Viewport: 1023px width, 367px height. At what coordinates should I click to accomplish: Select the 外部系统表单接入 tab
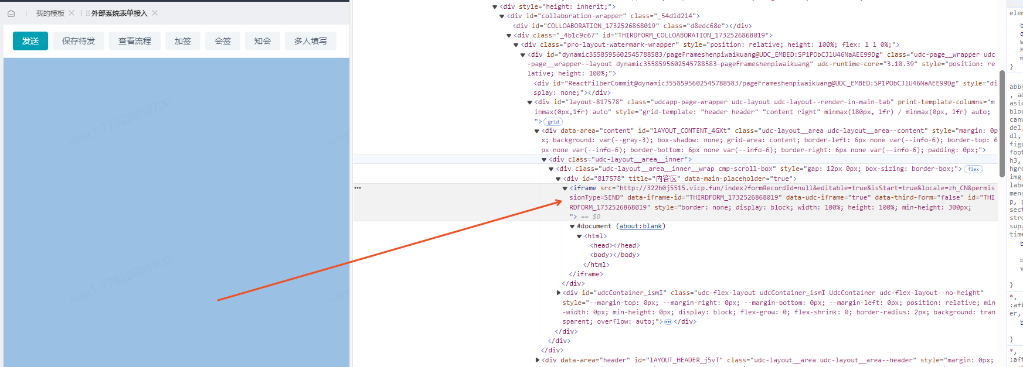(119, 13)
